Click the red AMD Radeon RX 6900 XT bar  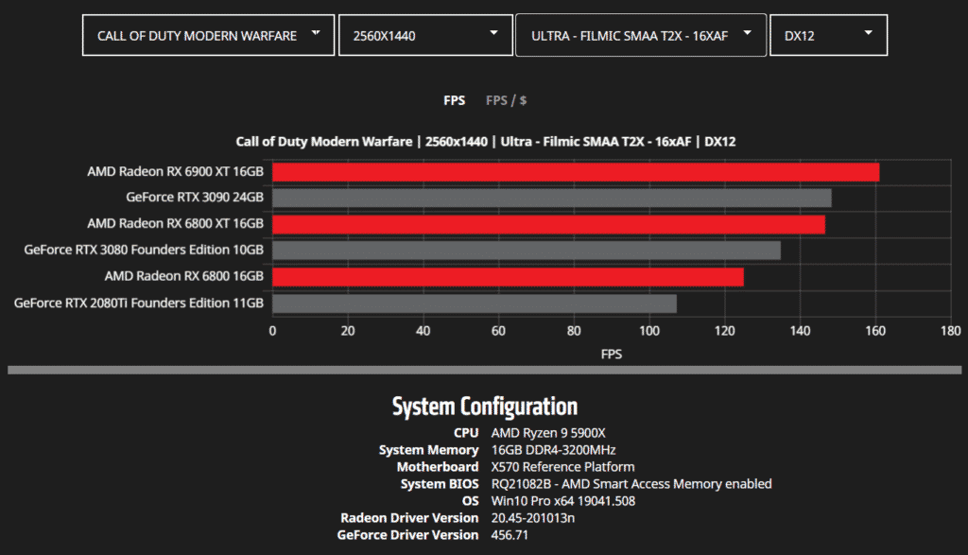[575, 172]
